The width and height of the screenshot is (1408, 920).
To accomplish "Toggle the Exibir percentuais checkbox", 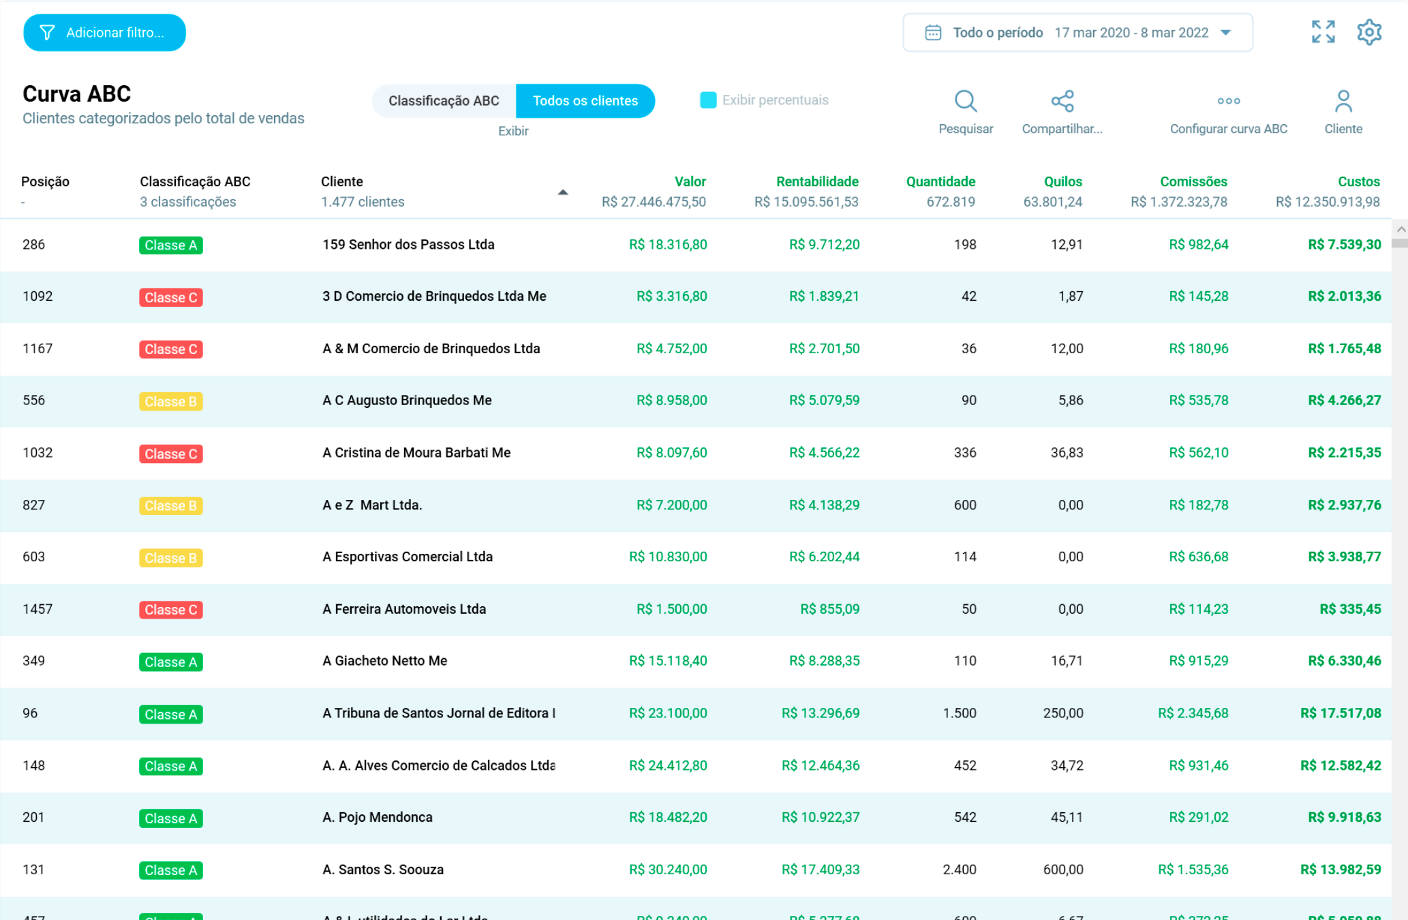I will (708, 100).
